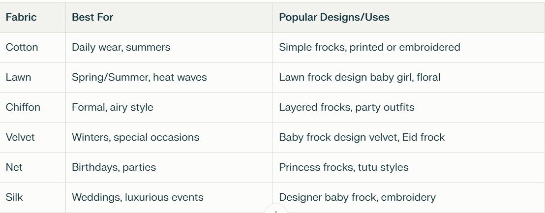Select the "Winters, special occasions" cell
Screen dimensions: 545x213
click(135, 138)
